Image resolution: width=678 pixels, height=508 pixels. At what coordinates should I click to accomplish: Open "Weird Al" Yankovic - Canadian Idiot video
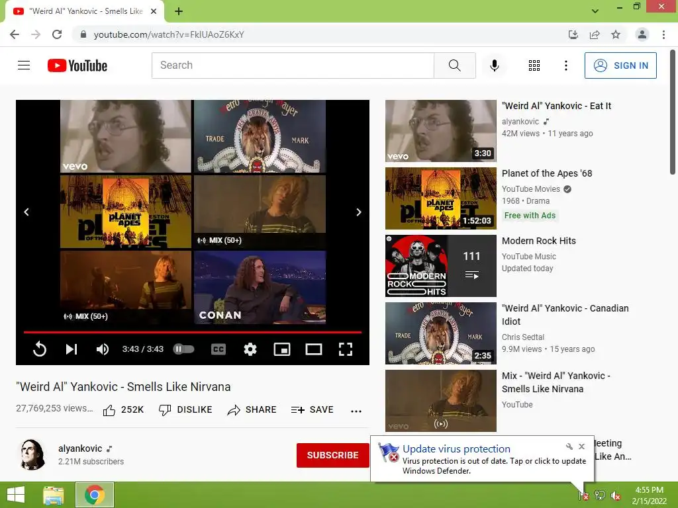click(565, 314)
